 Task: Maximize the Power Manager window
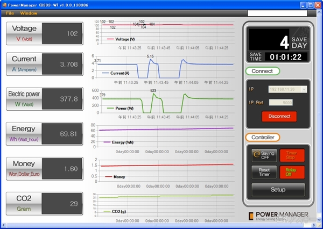311,5
